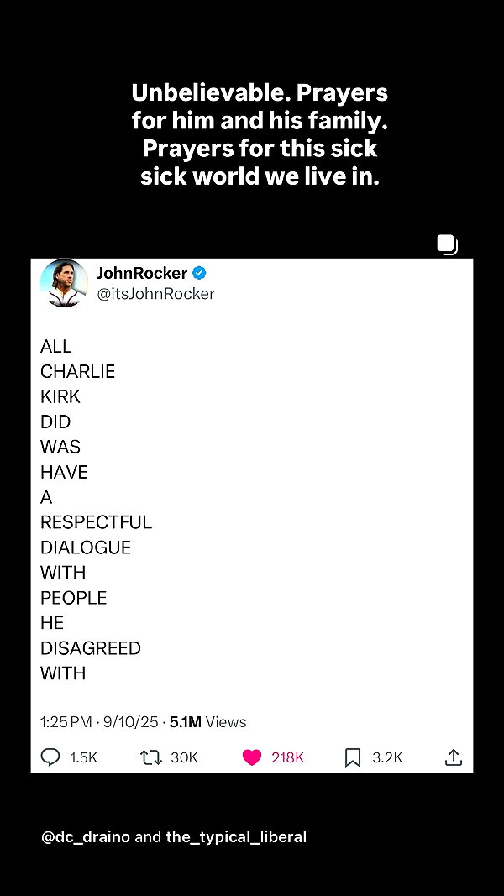This screenshot has width=504, height=896.
Task: Click the 1.5K reply count
Action: tap(83, 757)
